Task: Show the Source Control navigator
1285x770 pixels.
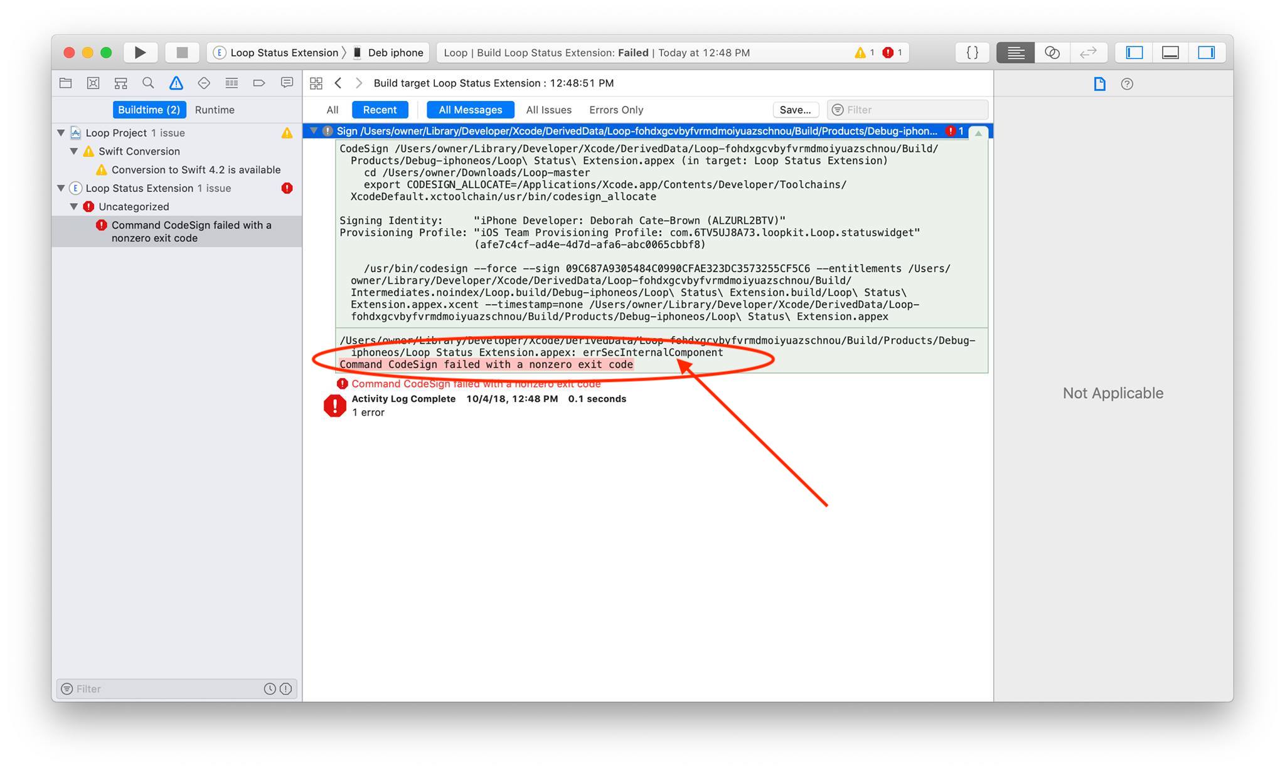Action: pos(93,83)
